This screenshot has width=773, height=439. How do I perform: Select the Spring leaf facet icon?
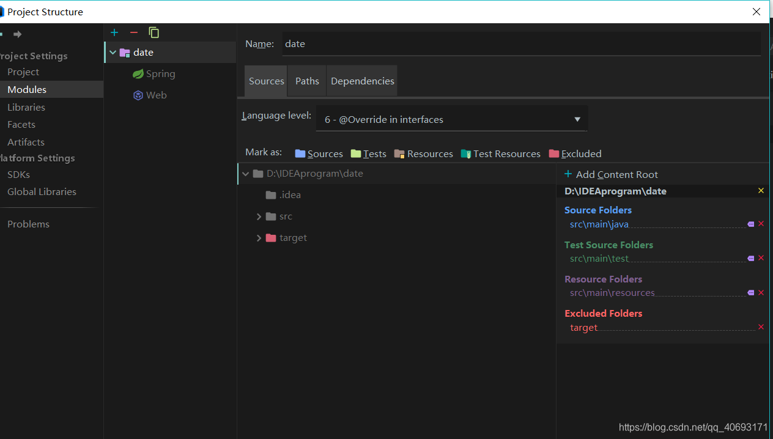tap(138, 74)
